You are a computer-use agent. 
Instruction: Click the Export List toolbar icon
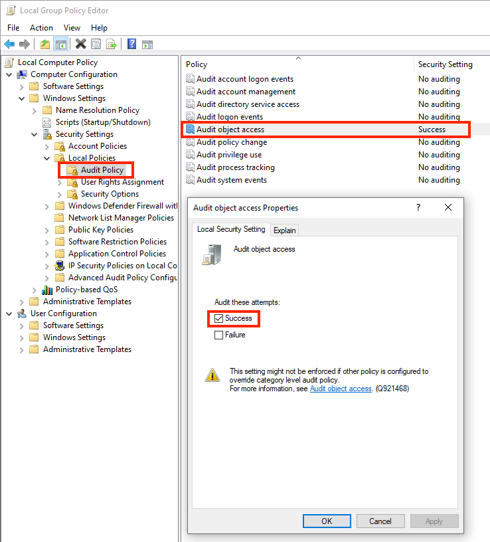click(112, 45)
